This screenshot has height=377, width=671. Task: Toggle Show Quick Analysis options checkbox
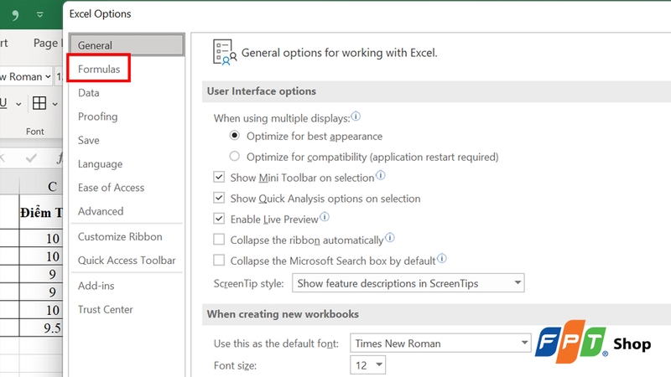(219, 198)
